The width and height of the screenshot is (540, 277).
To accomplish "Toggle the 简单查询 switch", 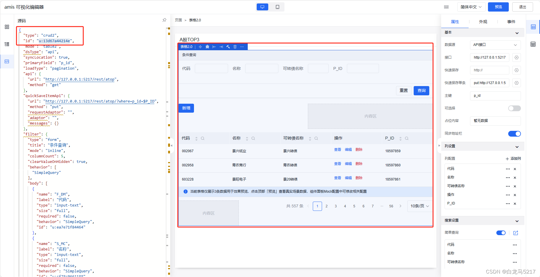I will pyautogui.click(x=501, y=233).
